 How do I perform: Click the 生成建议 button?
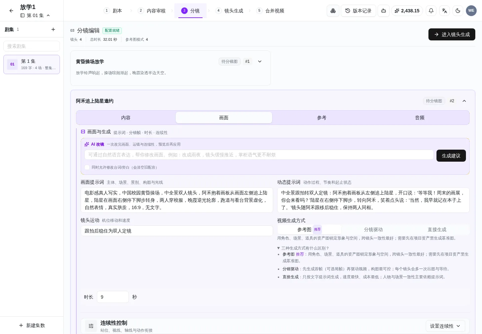pos(451,156)
